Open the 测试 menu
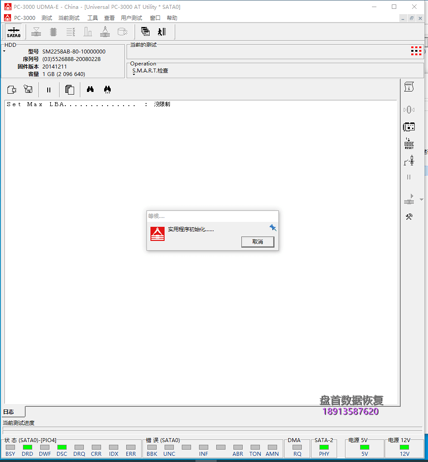428x462 pixels. pyautogui.click(x=47, y=18)
